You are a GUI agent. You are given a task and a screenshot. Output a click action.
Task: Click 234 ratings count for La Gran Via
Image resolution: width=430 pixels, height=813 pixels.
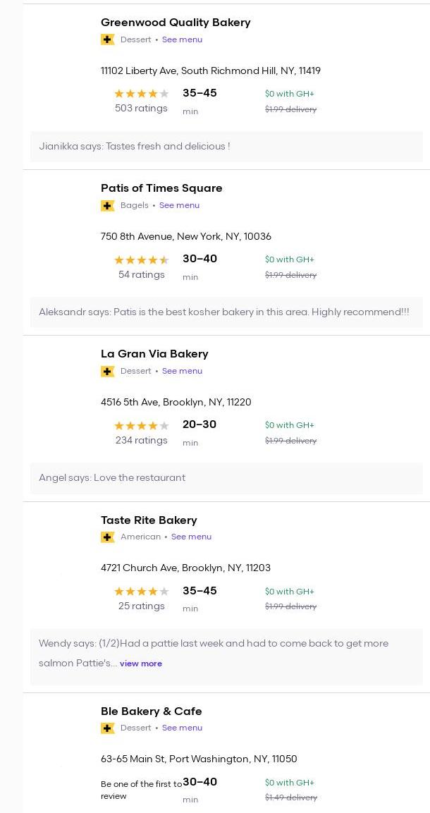pos(141,441)
